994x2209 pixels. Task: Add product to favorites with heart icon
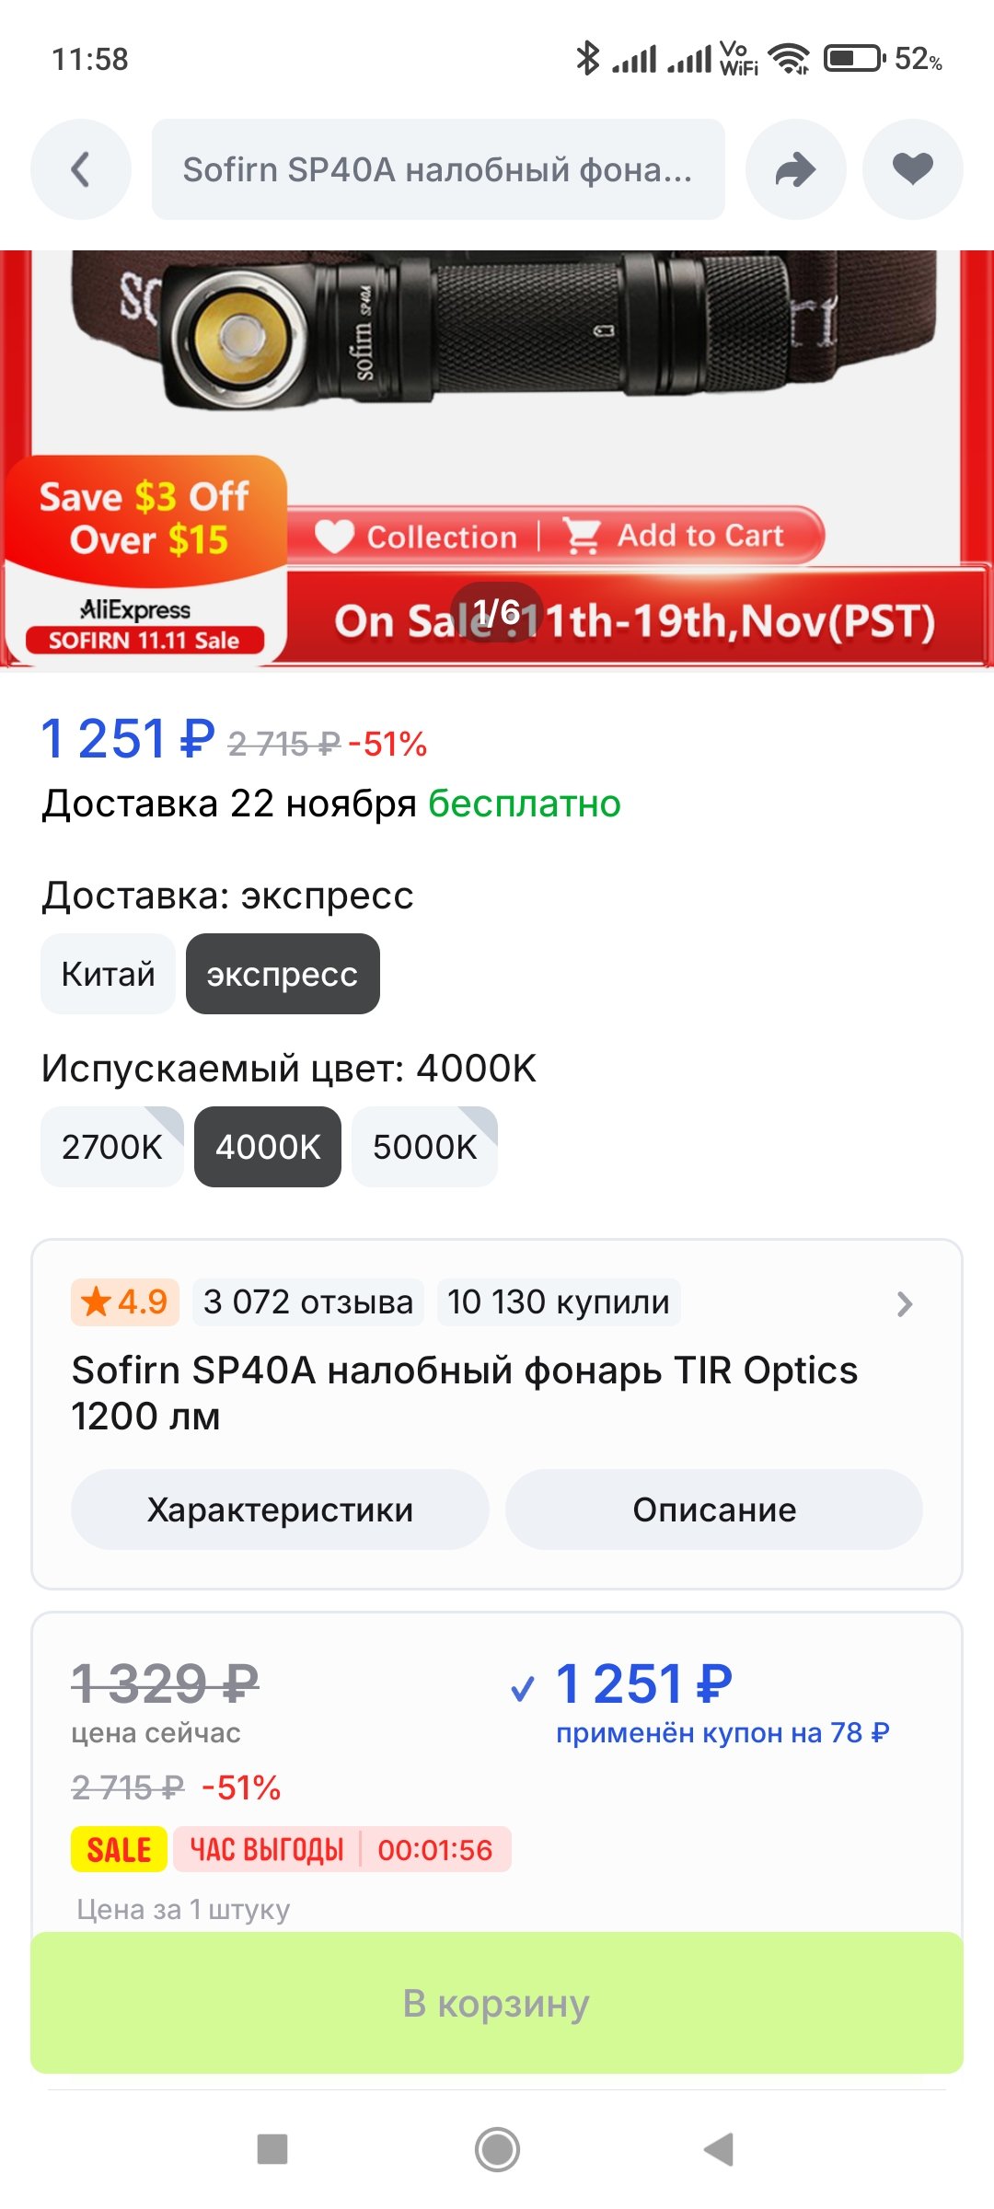pos(912,169)
